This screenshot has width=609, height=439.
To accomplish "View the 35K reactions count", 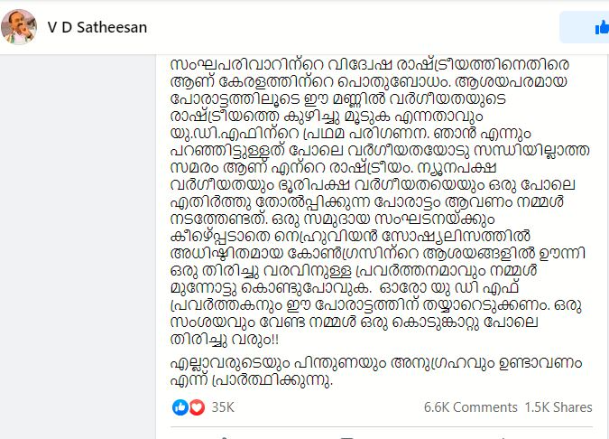I will [x=223, y=407].
